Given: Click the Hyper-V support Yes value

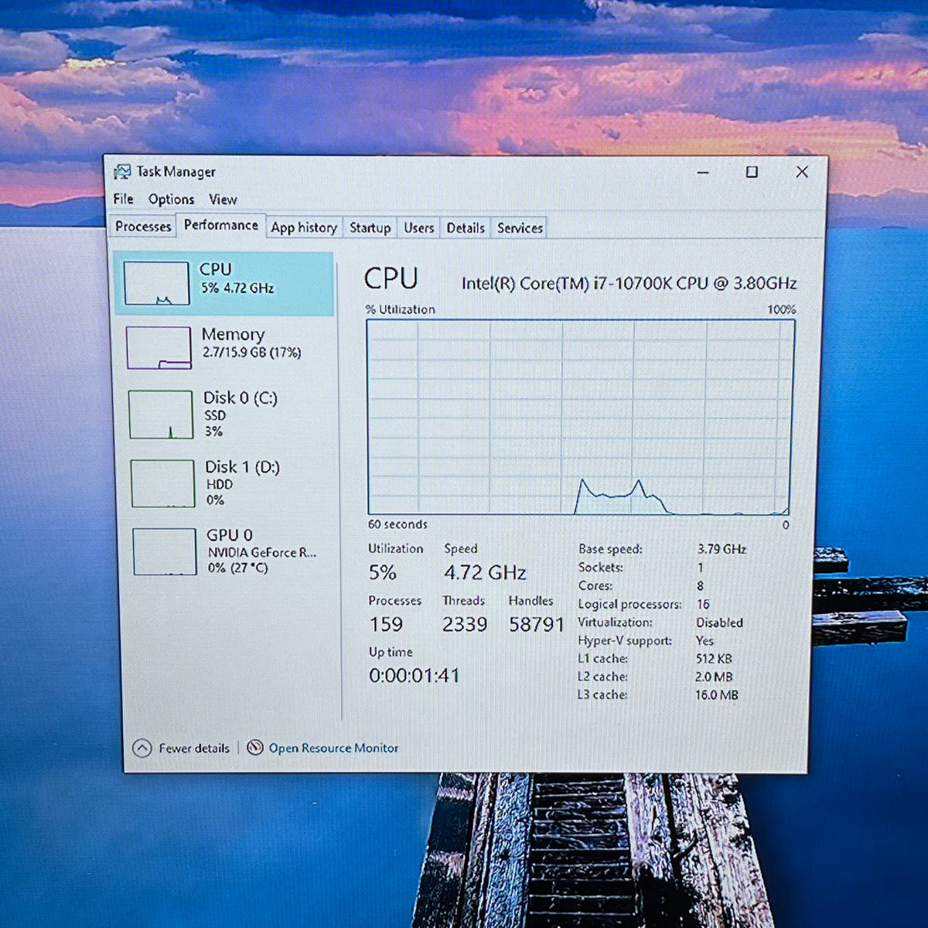Looking at the screenshot, I should [x=705, y=640].
